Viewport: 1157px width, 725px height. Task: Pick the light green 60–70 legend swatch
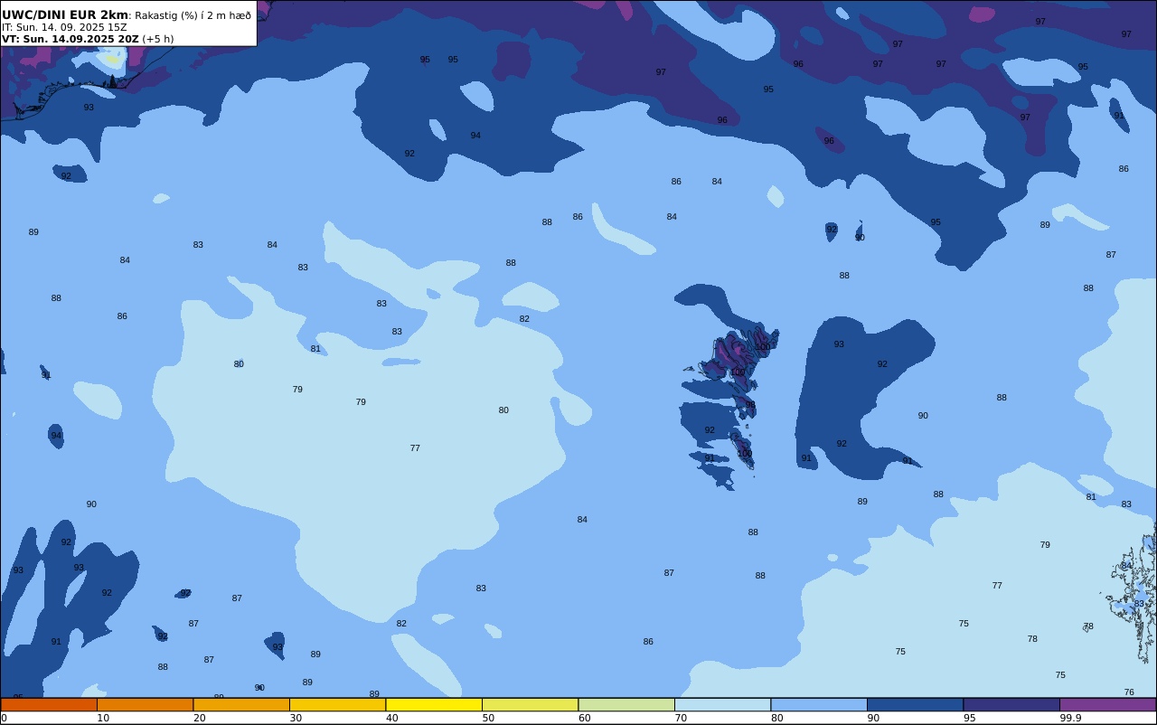tap(626, 704)
